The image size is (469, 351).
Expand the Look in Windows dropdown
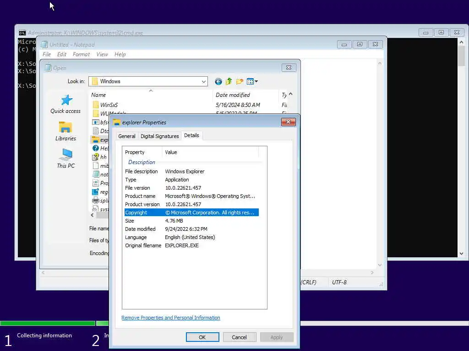[203, 81]
